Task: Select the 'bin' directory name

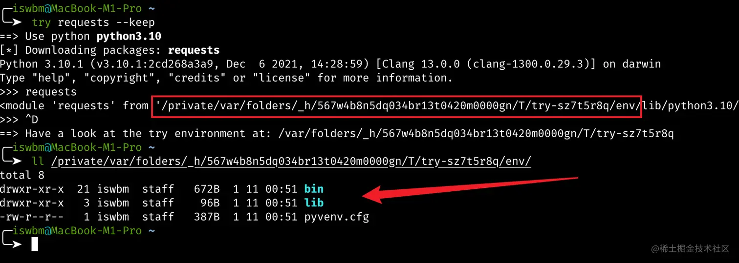Action: pos(314,189)
